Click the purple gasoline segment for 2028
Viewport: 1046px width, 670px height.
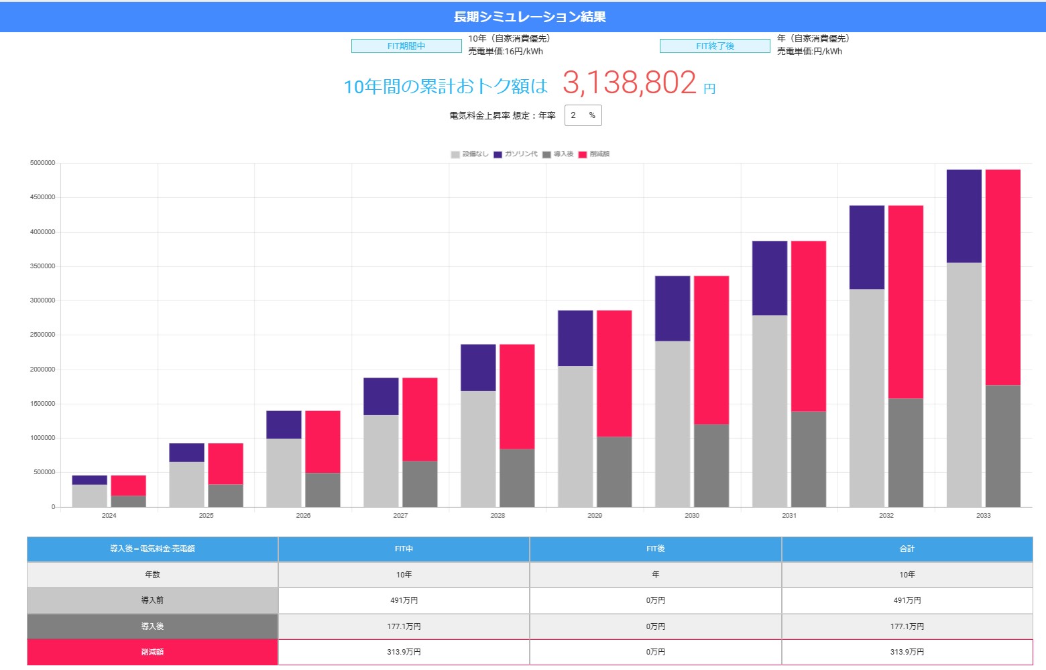pyautogui.click(x=478, y=368)
